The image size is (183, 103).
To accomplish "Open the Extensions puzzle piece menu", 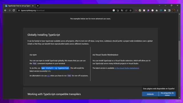I will pyautogui.click(x=165, y=10).
